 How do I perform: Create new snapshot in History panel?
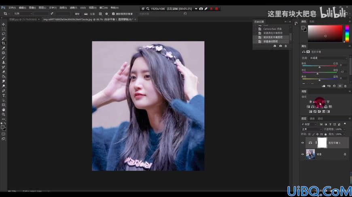280,46
